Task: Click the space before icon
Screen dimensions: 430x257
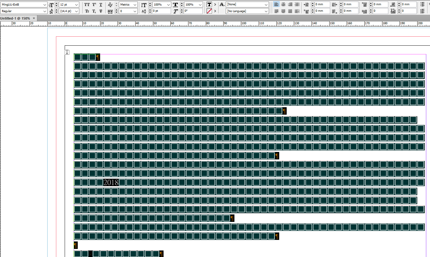Action: (365, 5)
